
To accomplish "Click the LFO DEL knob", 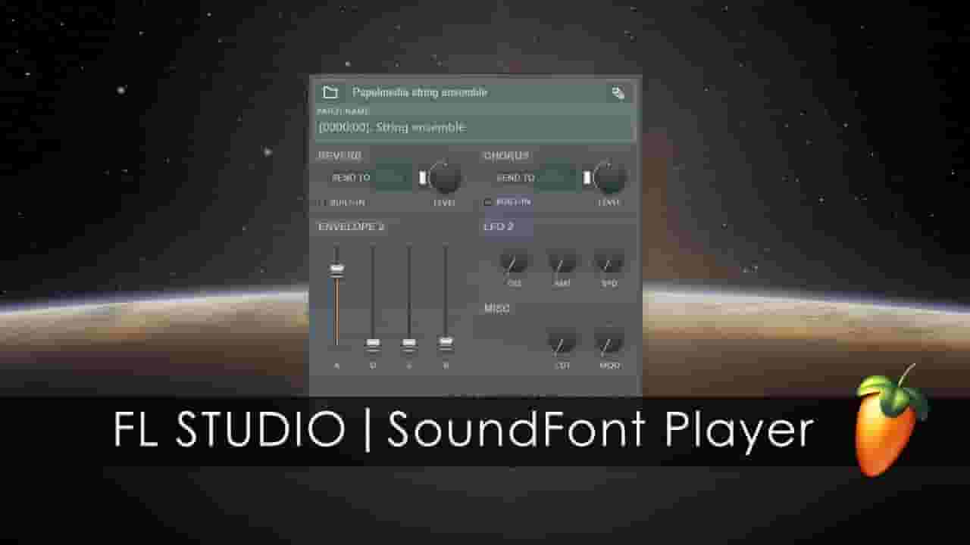I will 515,262.
